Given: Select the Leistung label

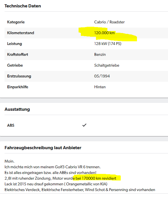Looking at the screenshot, I should [15, 44].
